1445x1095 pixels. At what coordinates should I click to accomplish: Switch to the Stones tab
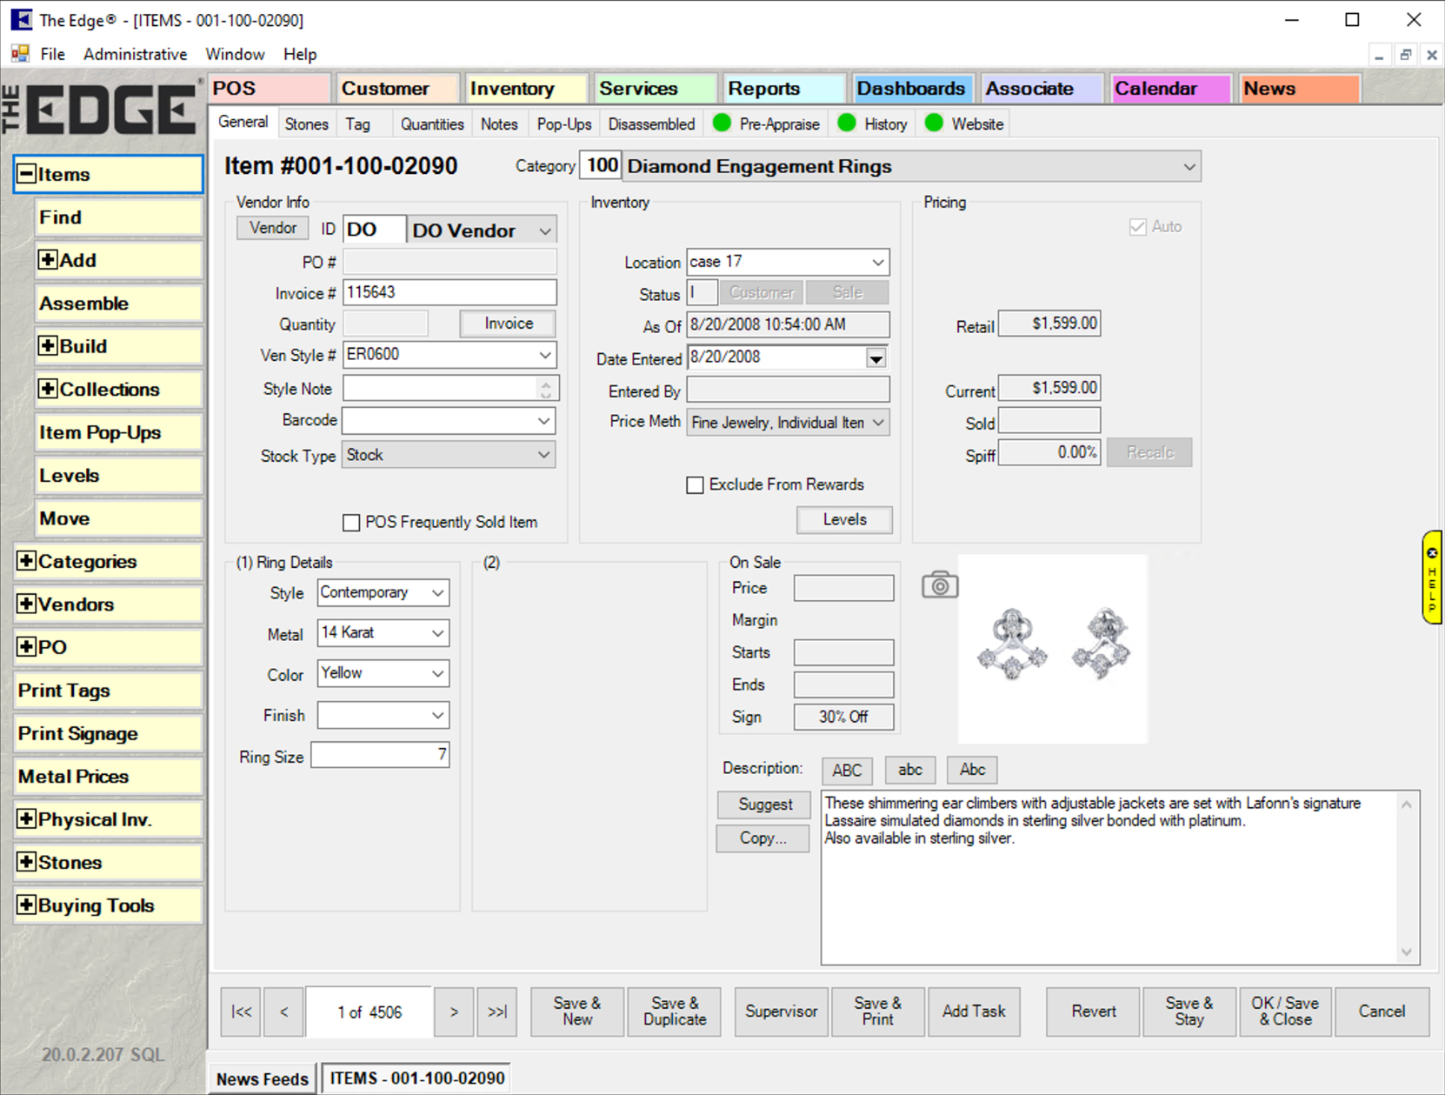[306, 124]
